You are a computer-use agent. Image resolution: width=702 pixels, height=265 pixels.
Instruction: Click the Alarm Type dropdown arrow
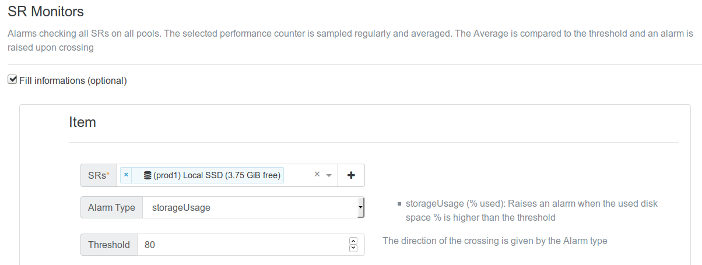click(x=361, y=207)
